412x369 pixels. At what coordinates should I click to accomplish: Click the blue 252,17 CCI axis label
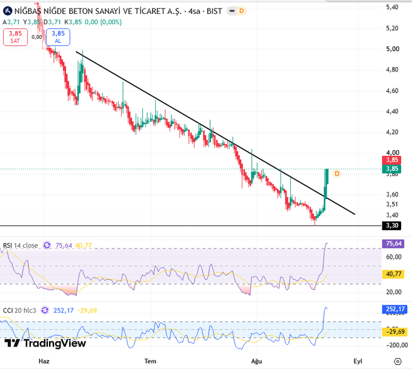coord(394,309)
